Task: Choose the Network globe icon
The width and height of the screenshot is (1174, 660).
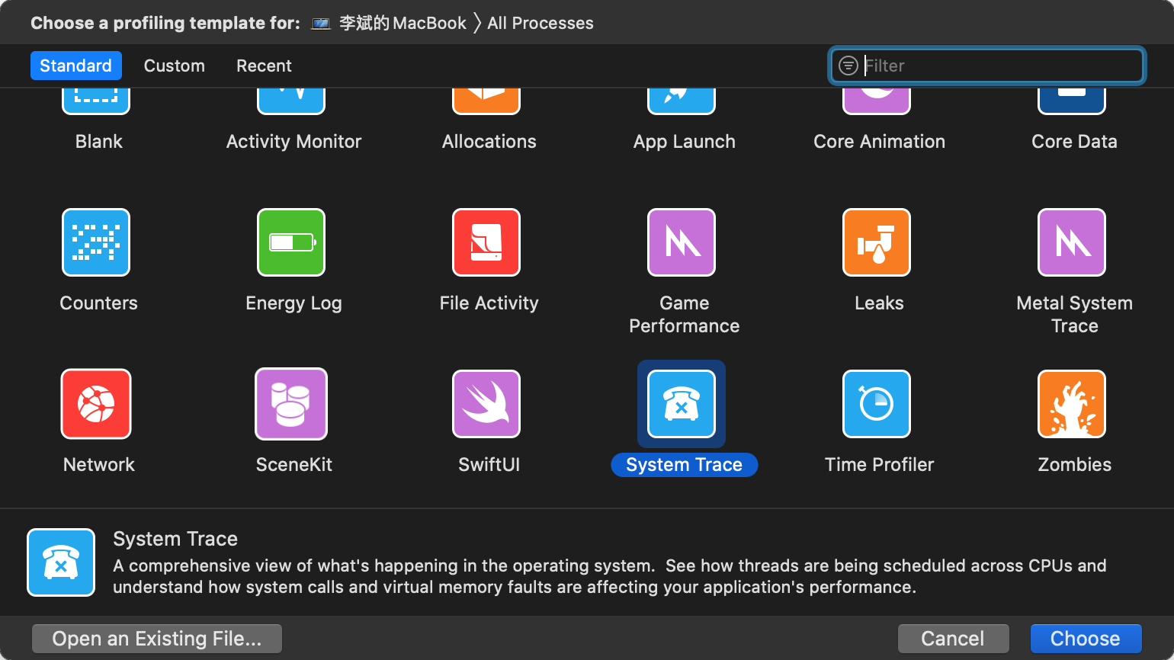Action: pyautogui.click(x=96, y=404)
